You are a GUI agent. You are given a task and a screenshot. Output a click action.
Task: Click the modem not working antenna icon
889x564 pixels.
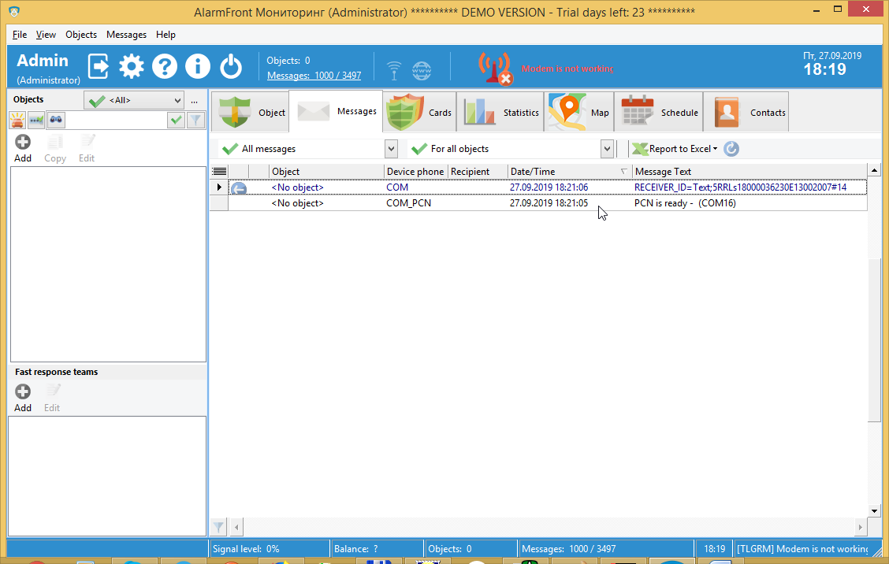(x=495, y=69)
